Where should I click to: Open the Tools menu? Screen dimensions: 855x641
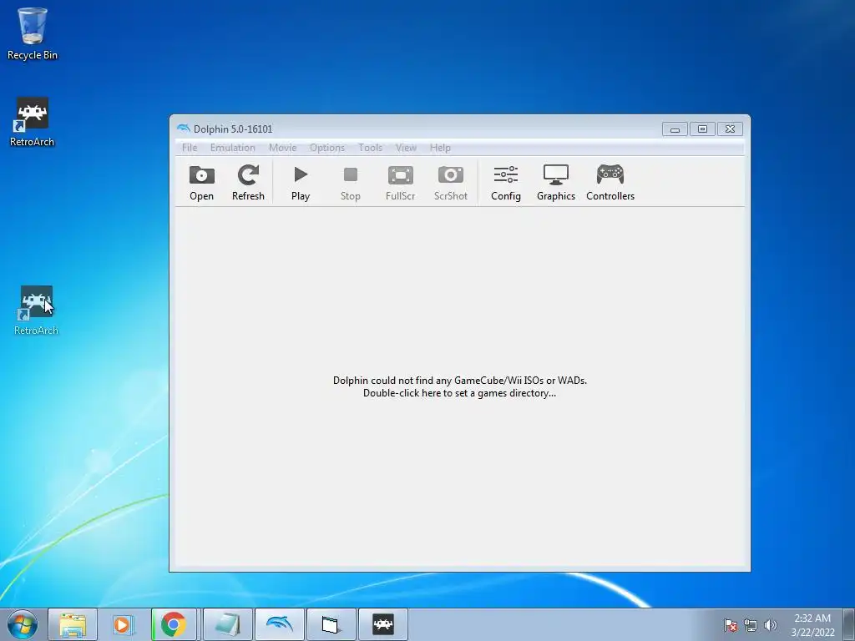click(370, 148)
